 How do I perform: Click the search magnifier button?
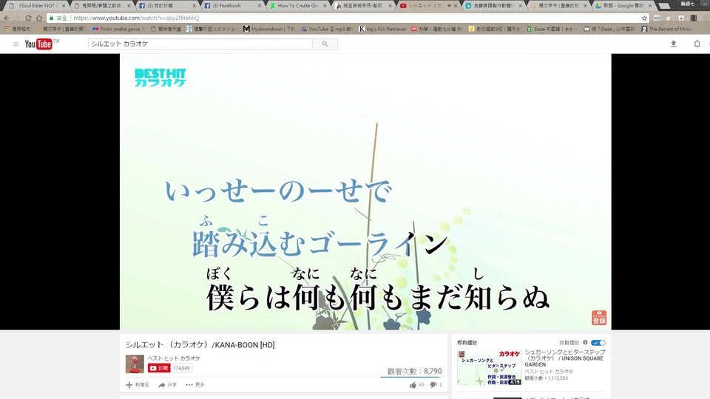pyautogui.click(x=325, y=44)
